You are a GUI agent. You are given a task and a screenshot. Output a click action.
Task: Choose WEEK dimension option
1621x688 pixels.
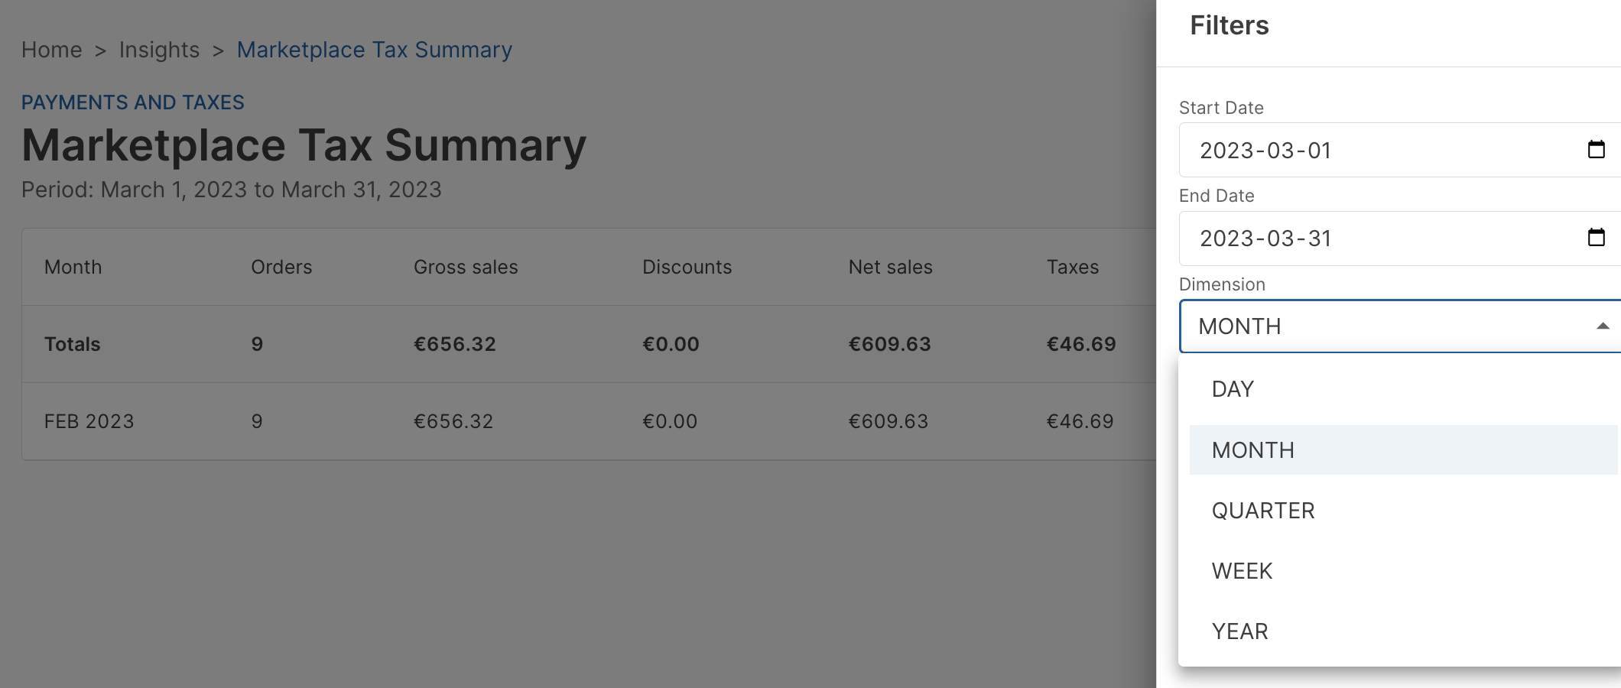click(1242, 571)
